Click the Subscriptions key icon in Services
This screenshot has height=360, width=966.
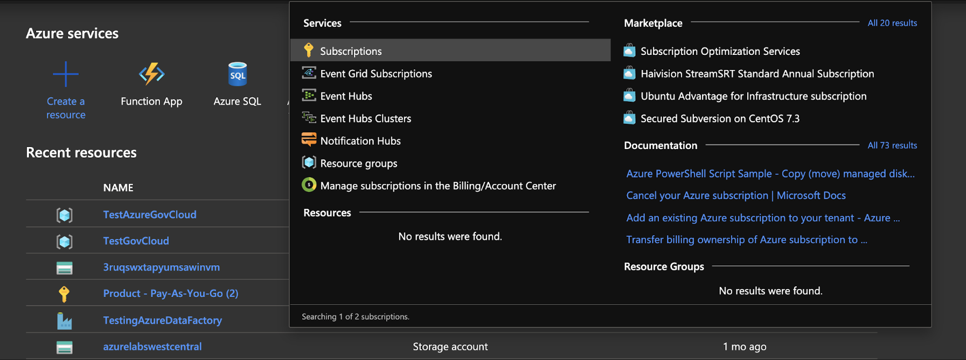[309, 51]
